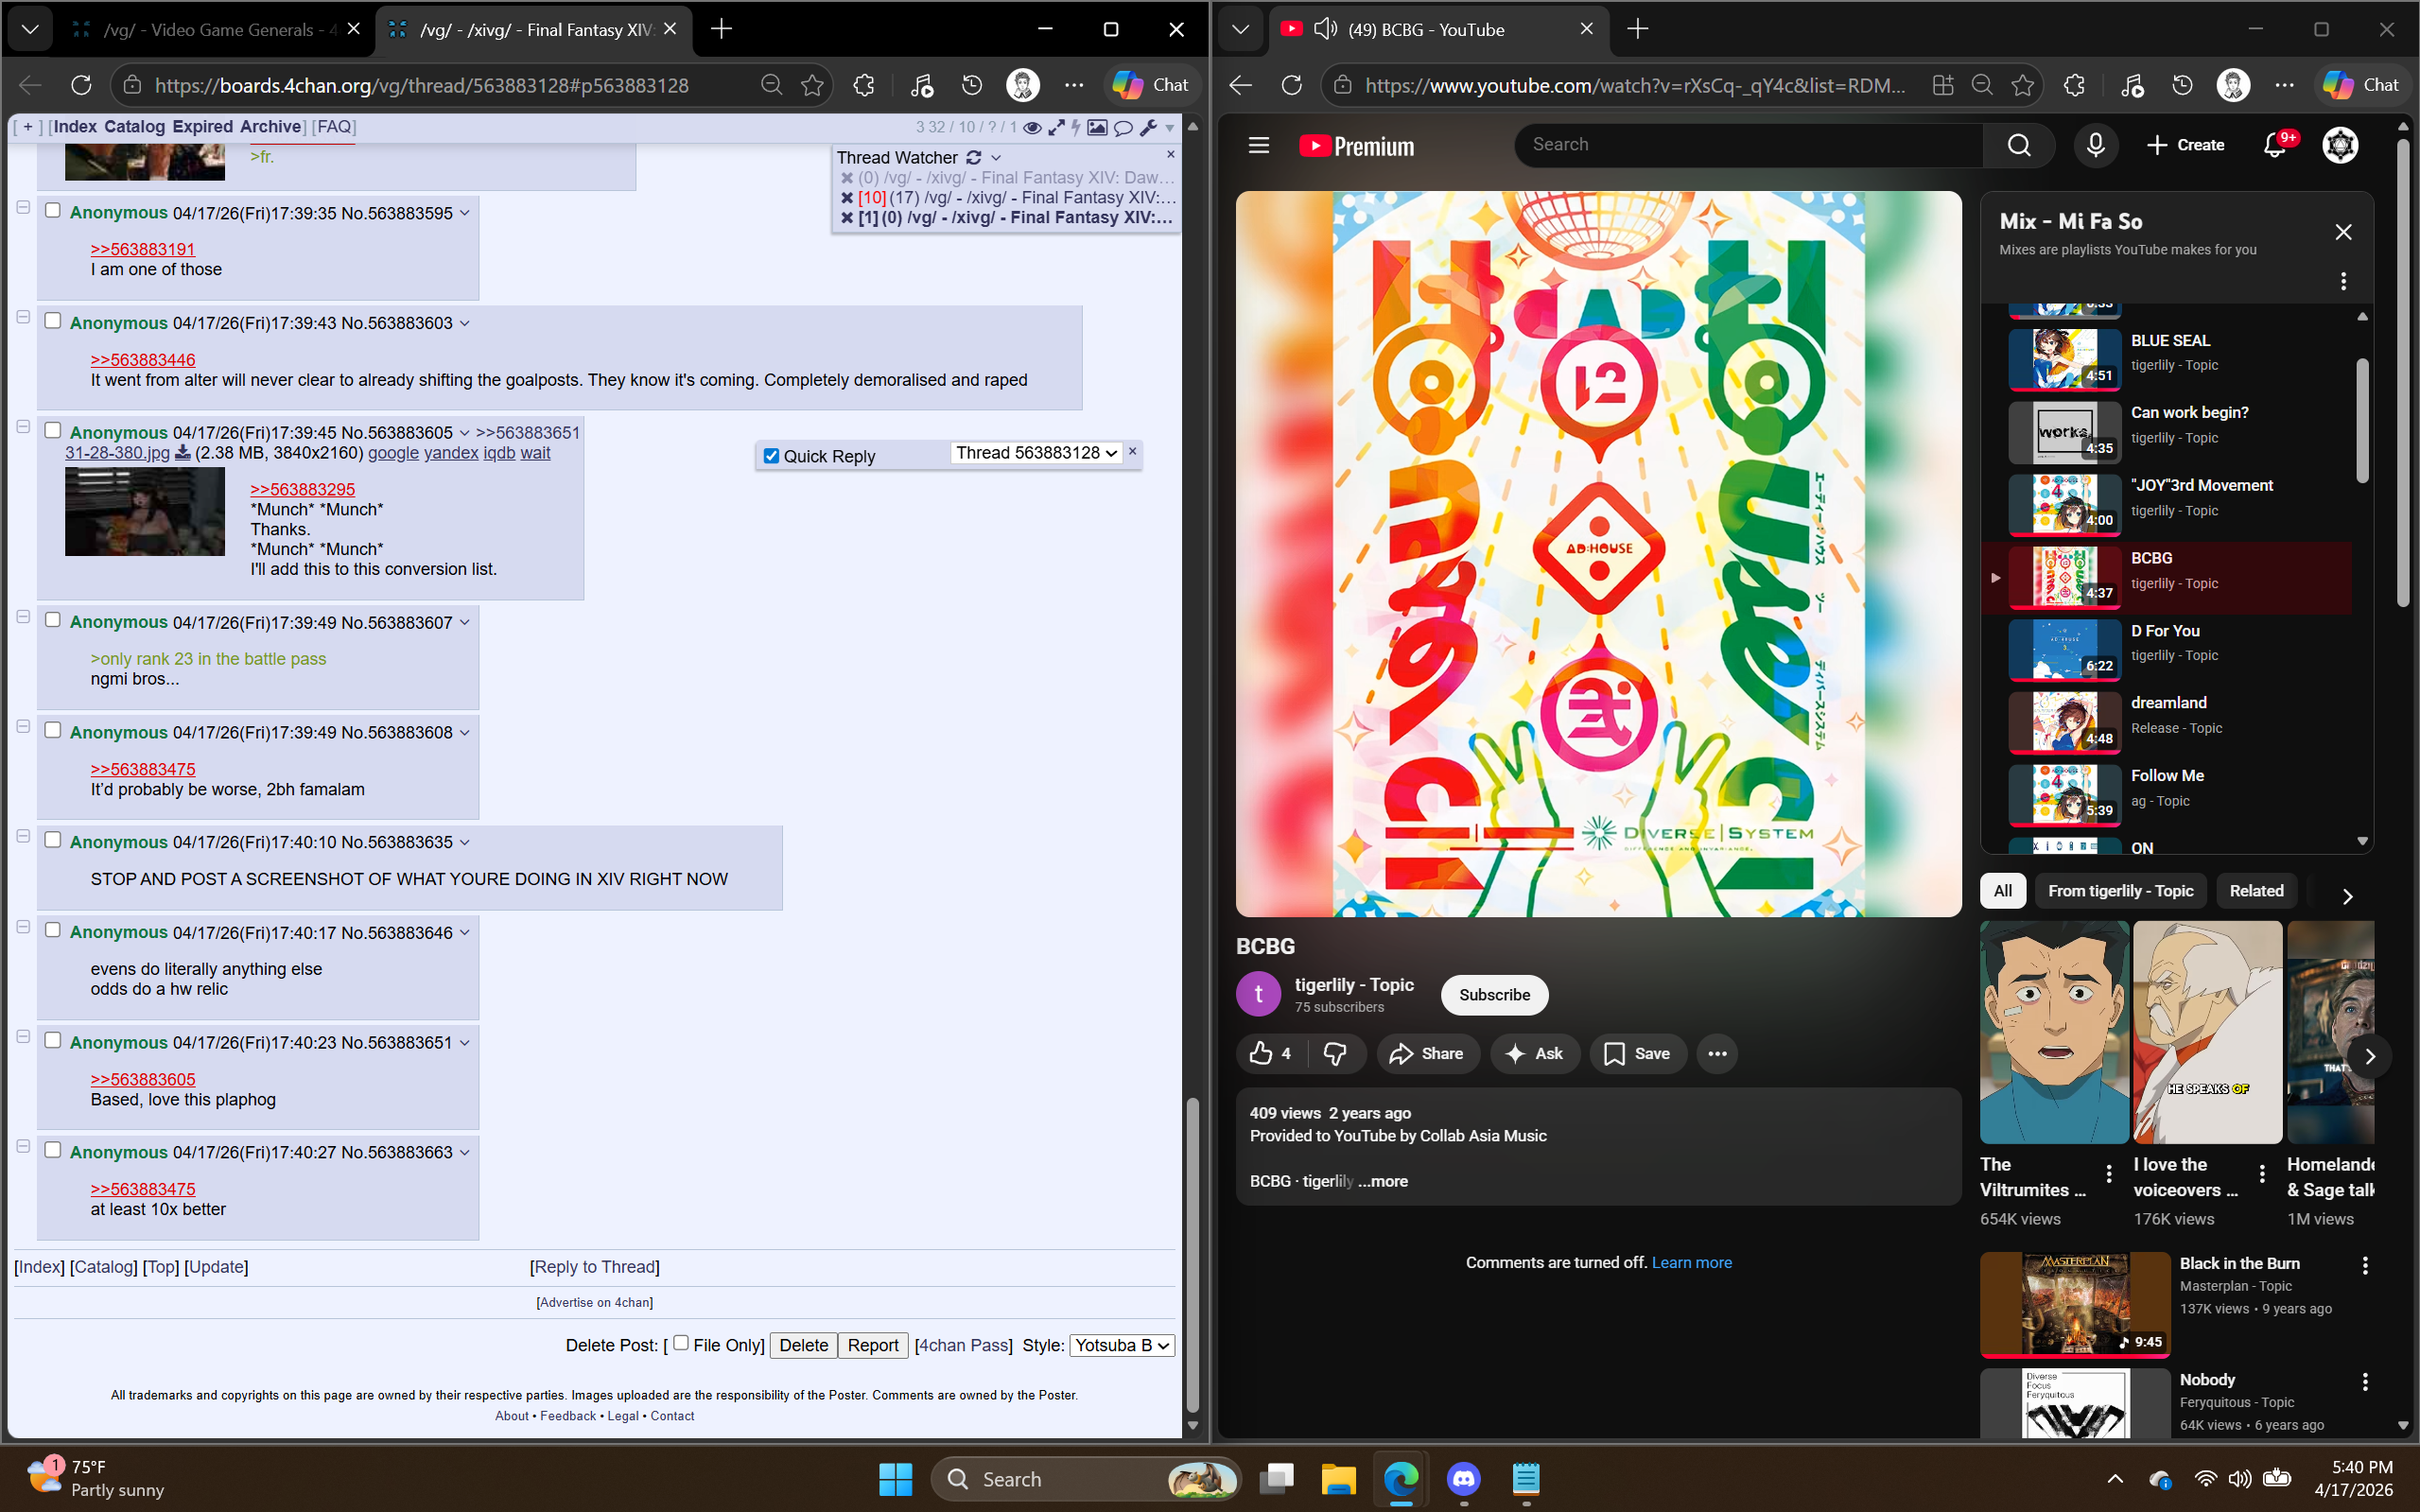Screen dimensions: 2420x1512
Task: Tick the File Only checkbox
Action: [x=681, y=1343]
